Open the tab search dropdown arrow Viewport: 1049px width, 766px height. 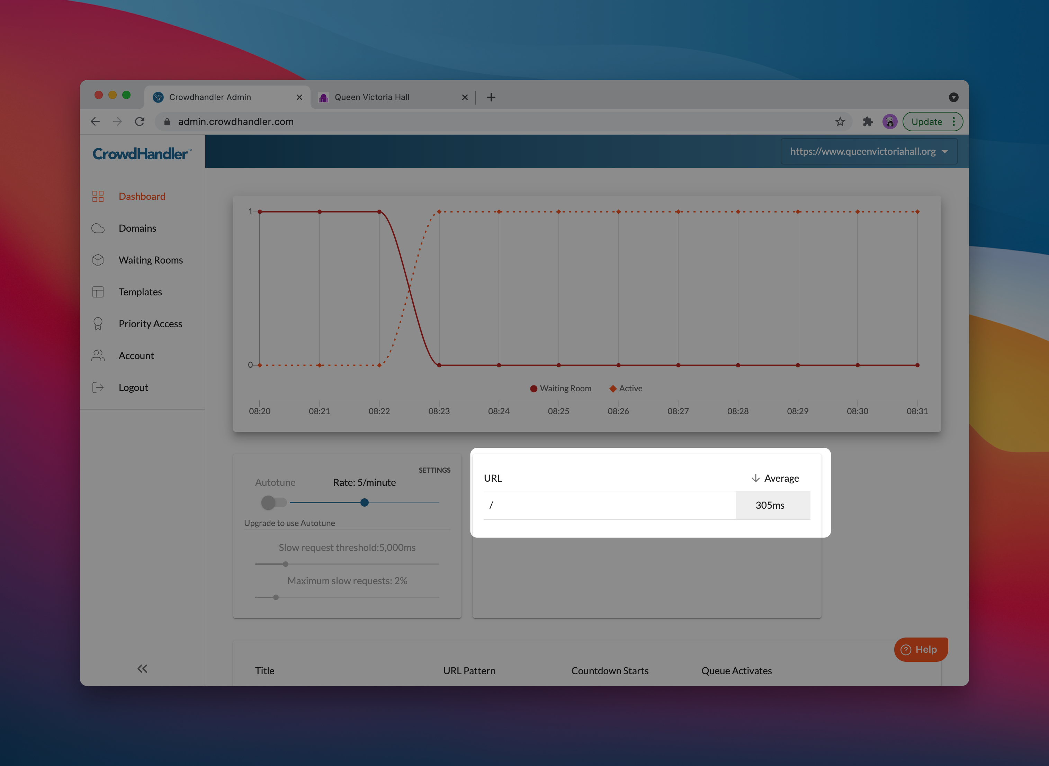953,97
